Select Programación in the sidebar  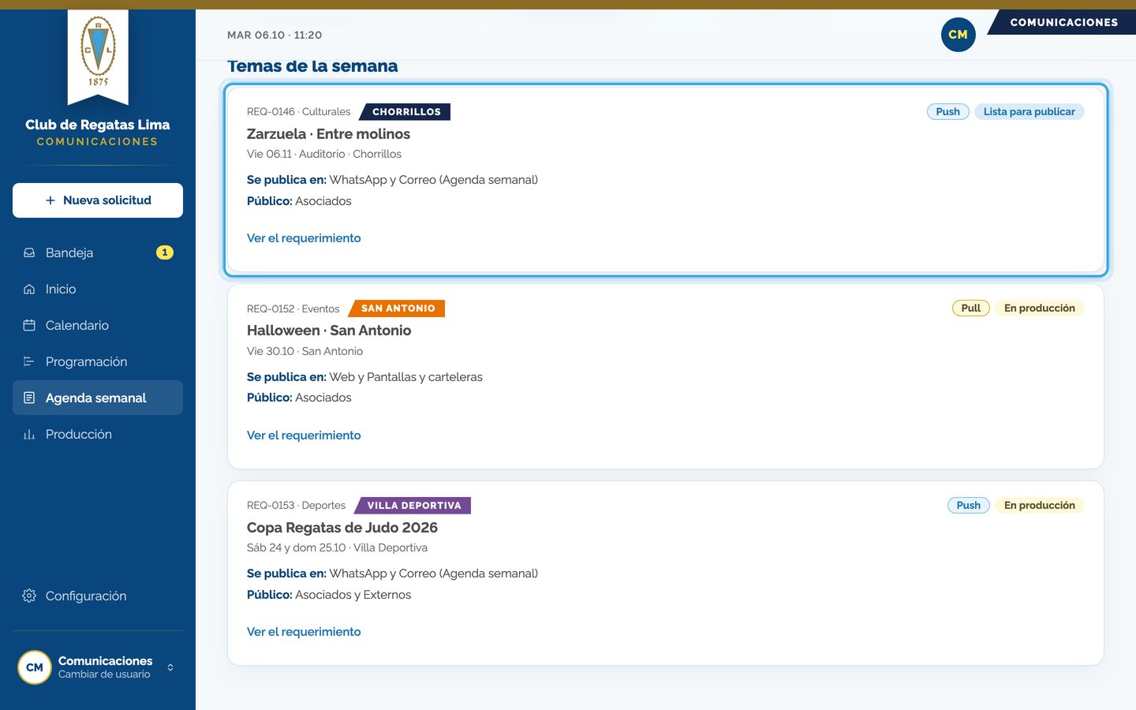98,361
